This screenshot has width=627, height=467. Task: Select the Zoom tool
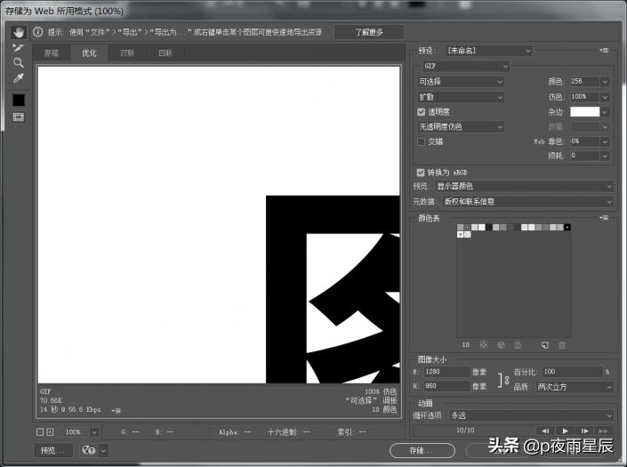coord(19,63)
